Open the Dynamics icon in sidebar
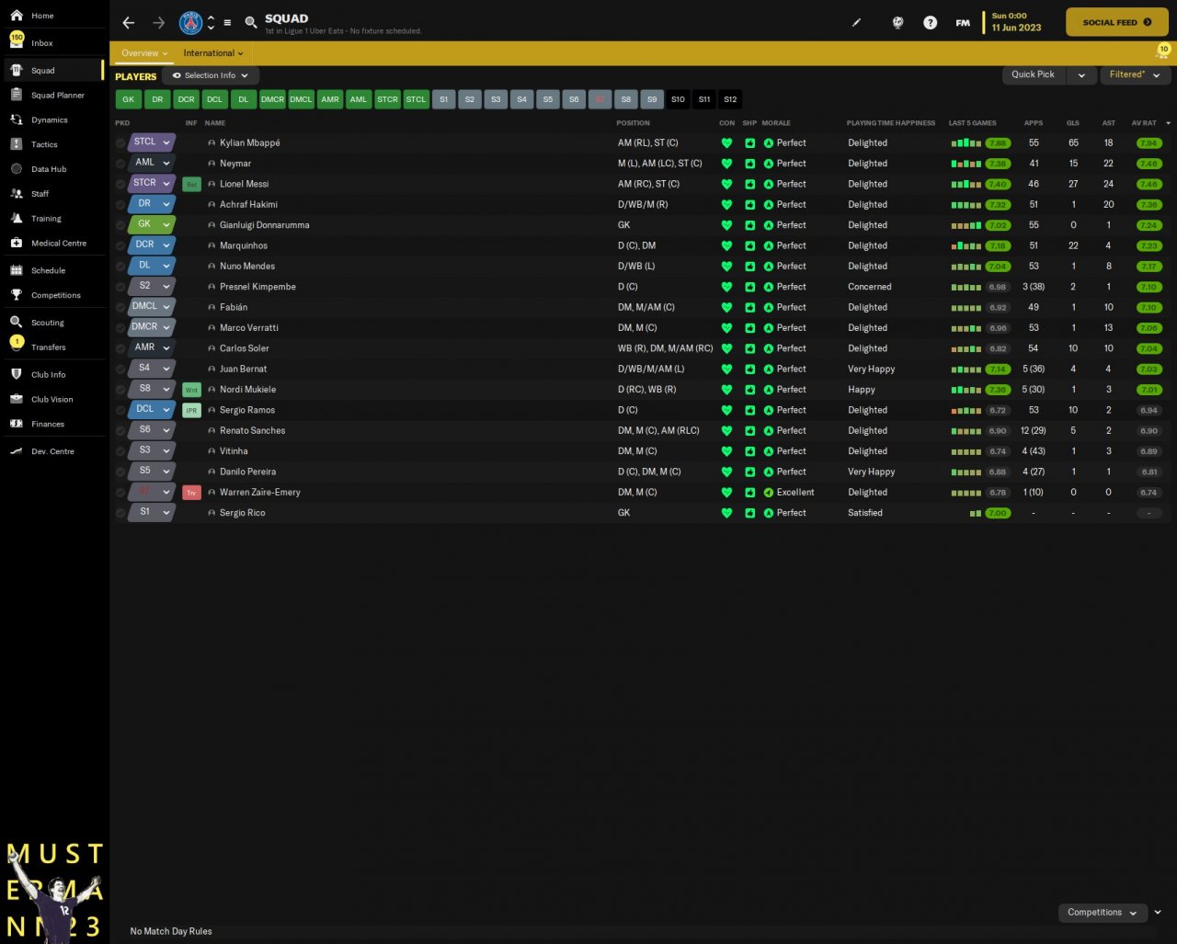Screen dimensions: 1177x944 (x=17, y=119)
